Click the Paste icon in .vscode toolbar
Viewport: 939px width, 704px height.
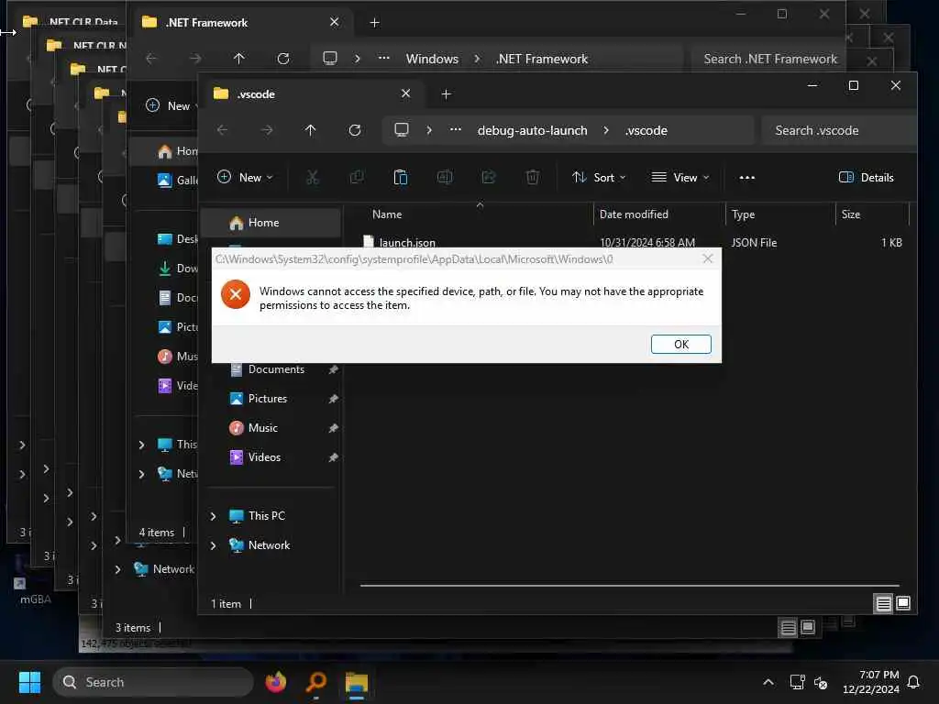(x=400, y=177)
